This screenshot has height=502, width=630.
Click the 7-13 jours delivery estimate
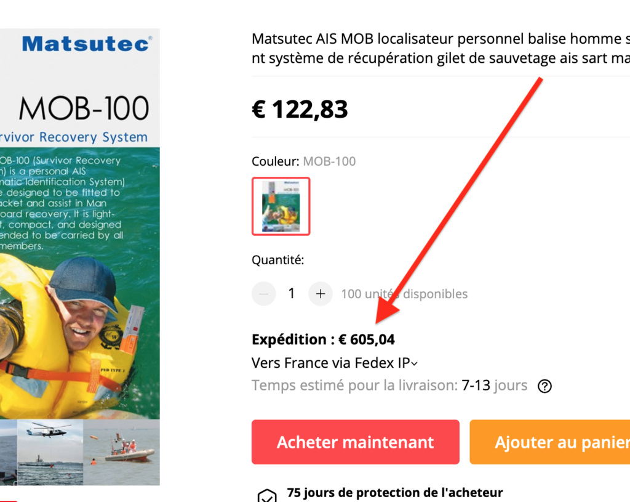494,386
